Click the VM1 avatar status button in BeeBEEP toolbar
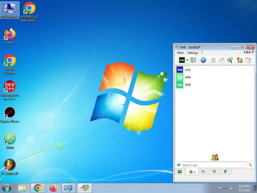257x193 pixels. 182,60
